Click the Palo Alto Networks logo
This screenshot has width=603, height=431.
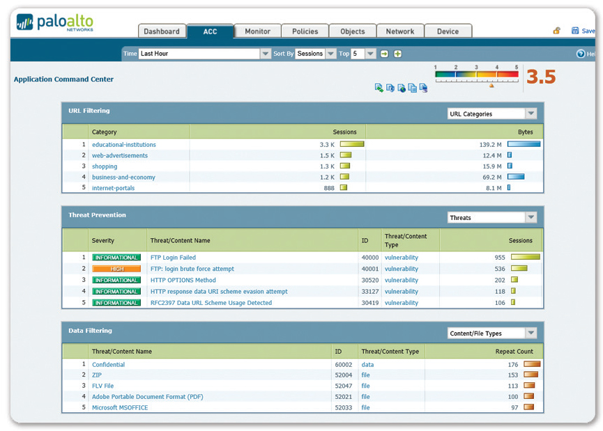(54, 23)
